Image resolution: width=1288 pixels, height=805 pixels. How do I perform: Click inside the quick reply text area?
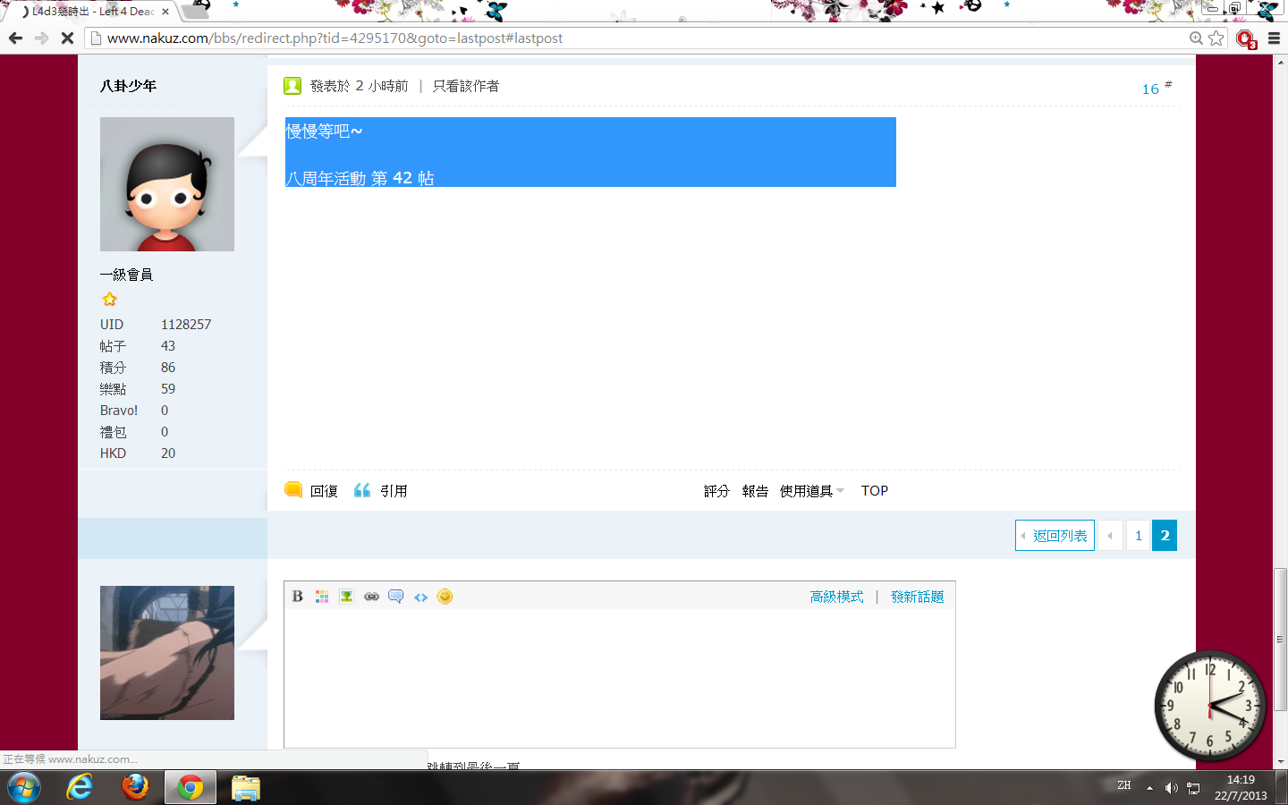click(x=619, y=678)
